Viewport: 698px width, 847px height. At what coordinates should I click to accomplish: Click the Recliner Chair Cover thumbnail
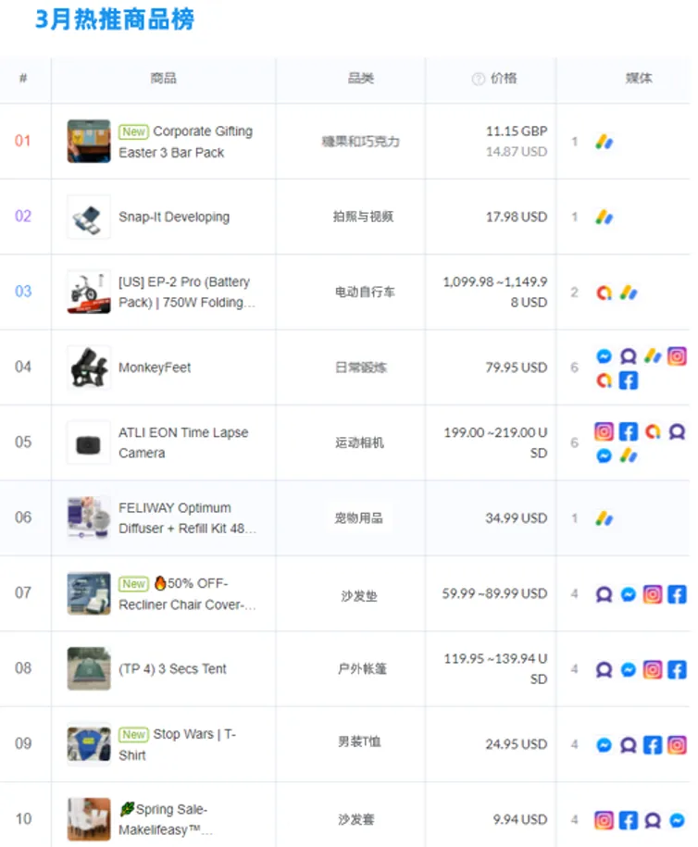pyautogui.click(x=89, y=593)
